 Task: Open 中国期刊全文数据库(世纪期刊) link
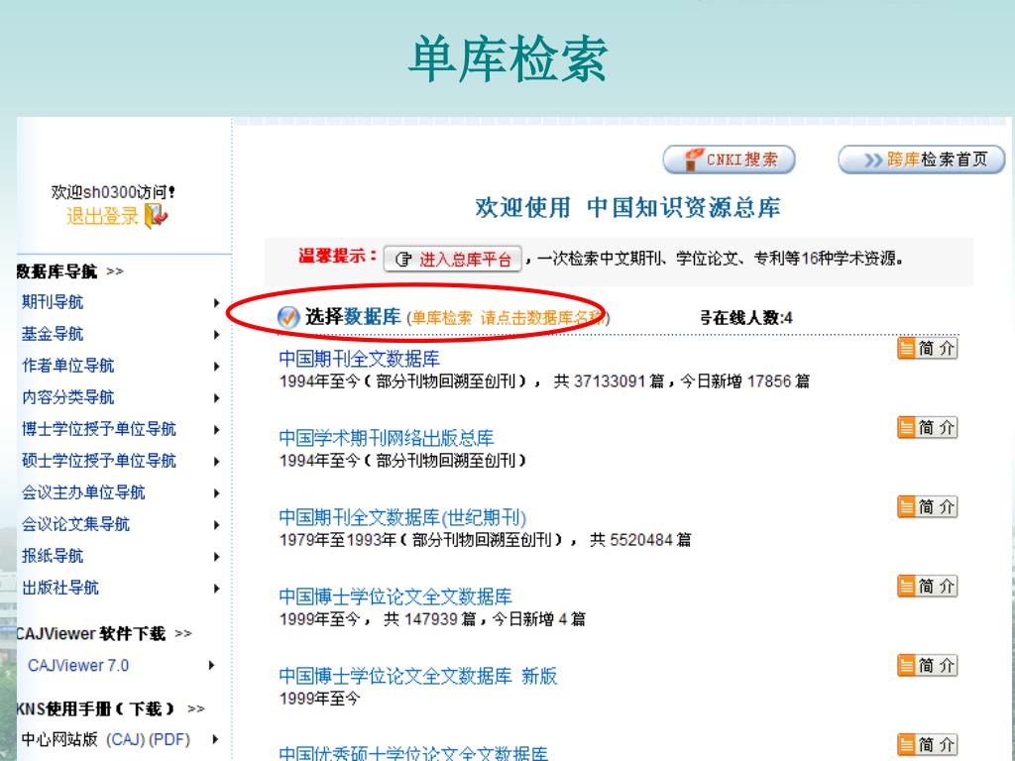(x=402, y=517)
